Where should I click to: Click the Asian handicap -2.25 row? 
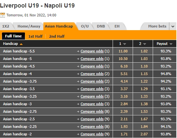(x=88, y=127)
